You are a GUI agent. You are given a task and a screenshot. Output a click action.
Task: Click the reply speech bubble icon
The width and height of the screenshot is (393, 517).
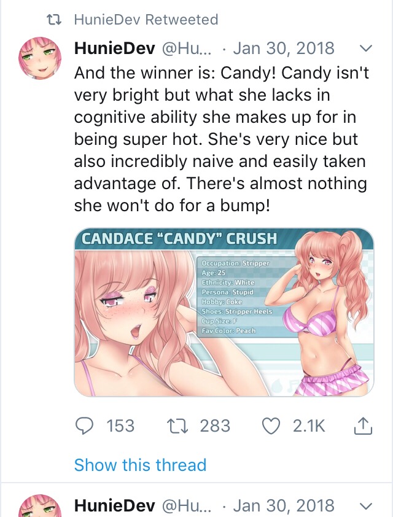tap(86, 426)
